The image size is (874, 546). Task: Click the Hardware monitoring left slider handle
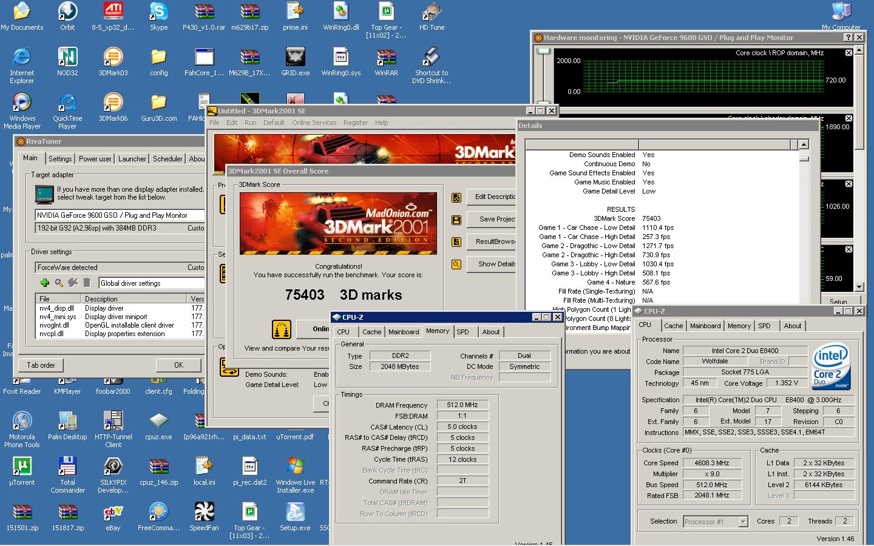click(x=543, y=51)
